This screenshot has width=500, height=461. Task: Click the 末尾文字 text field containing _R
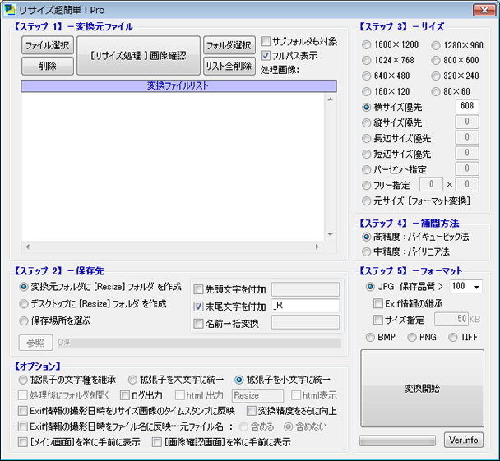(305, 306)
